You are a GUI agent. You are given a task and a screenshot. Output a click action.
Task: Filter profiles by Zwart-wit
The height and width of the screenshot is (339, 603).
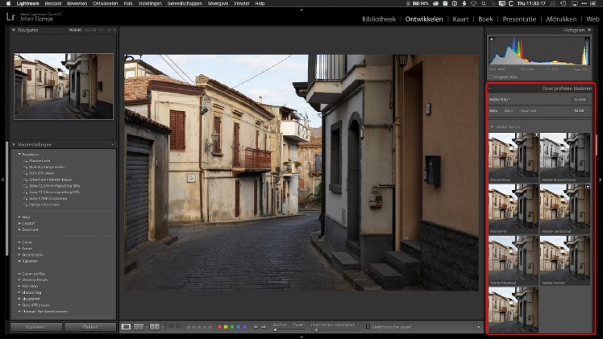point(528,111)
